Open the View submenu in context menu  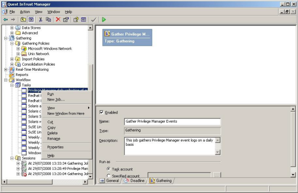pyautogui.click(x=66, y=108)
